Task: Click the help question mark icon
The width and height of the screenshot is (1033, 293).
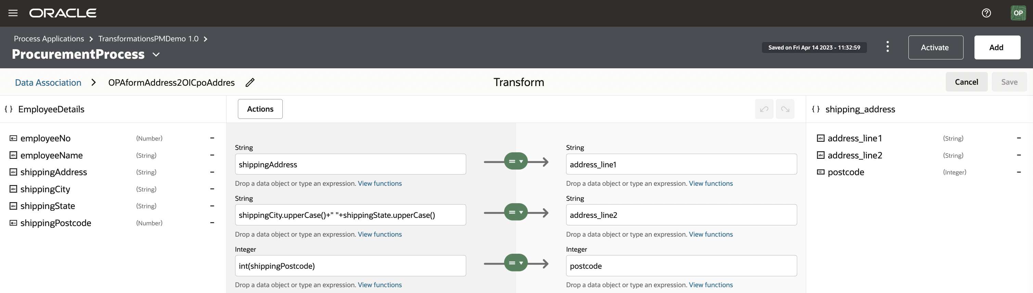Action: (986, 13)
